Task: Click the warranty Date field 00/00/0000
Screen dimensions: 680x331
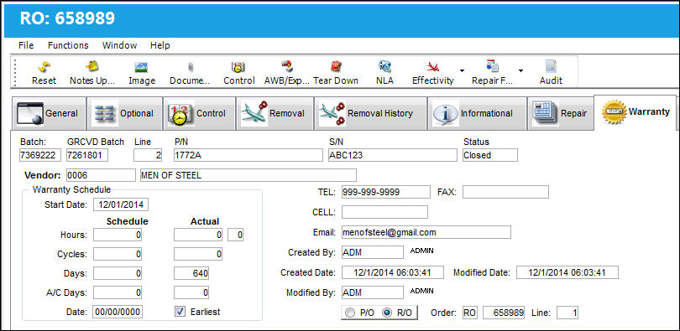Action: 118,312
